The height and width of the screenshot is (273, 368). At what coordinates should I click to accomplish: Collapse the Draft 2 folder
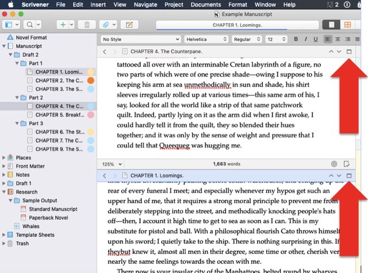coord(10,55)
